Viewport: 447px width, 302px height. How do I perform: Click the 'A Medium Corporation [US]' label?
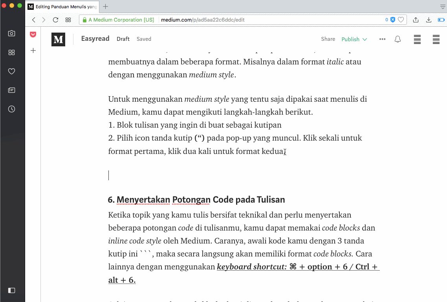[121, 20]
